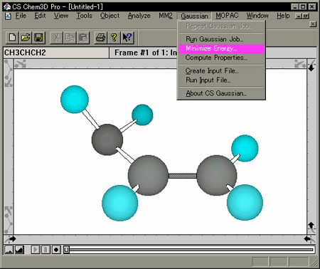Click the record frame button
Screen dimensions: 320x269
click(56, 250)
